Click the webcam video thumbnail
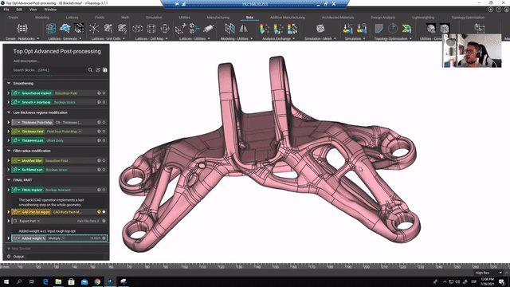This screenshot has width=510, height=287. tap(472, 51)
